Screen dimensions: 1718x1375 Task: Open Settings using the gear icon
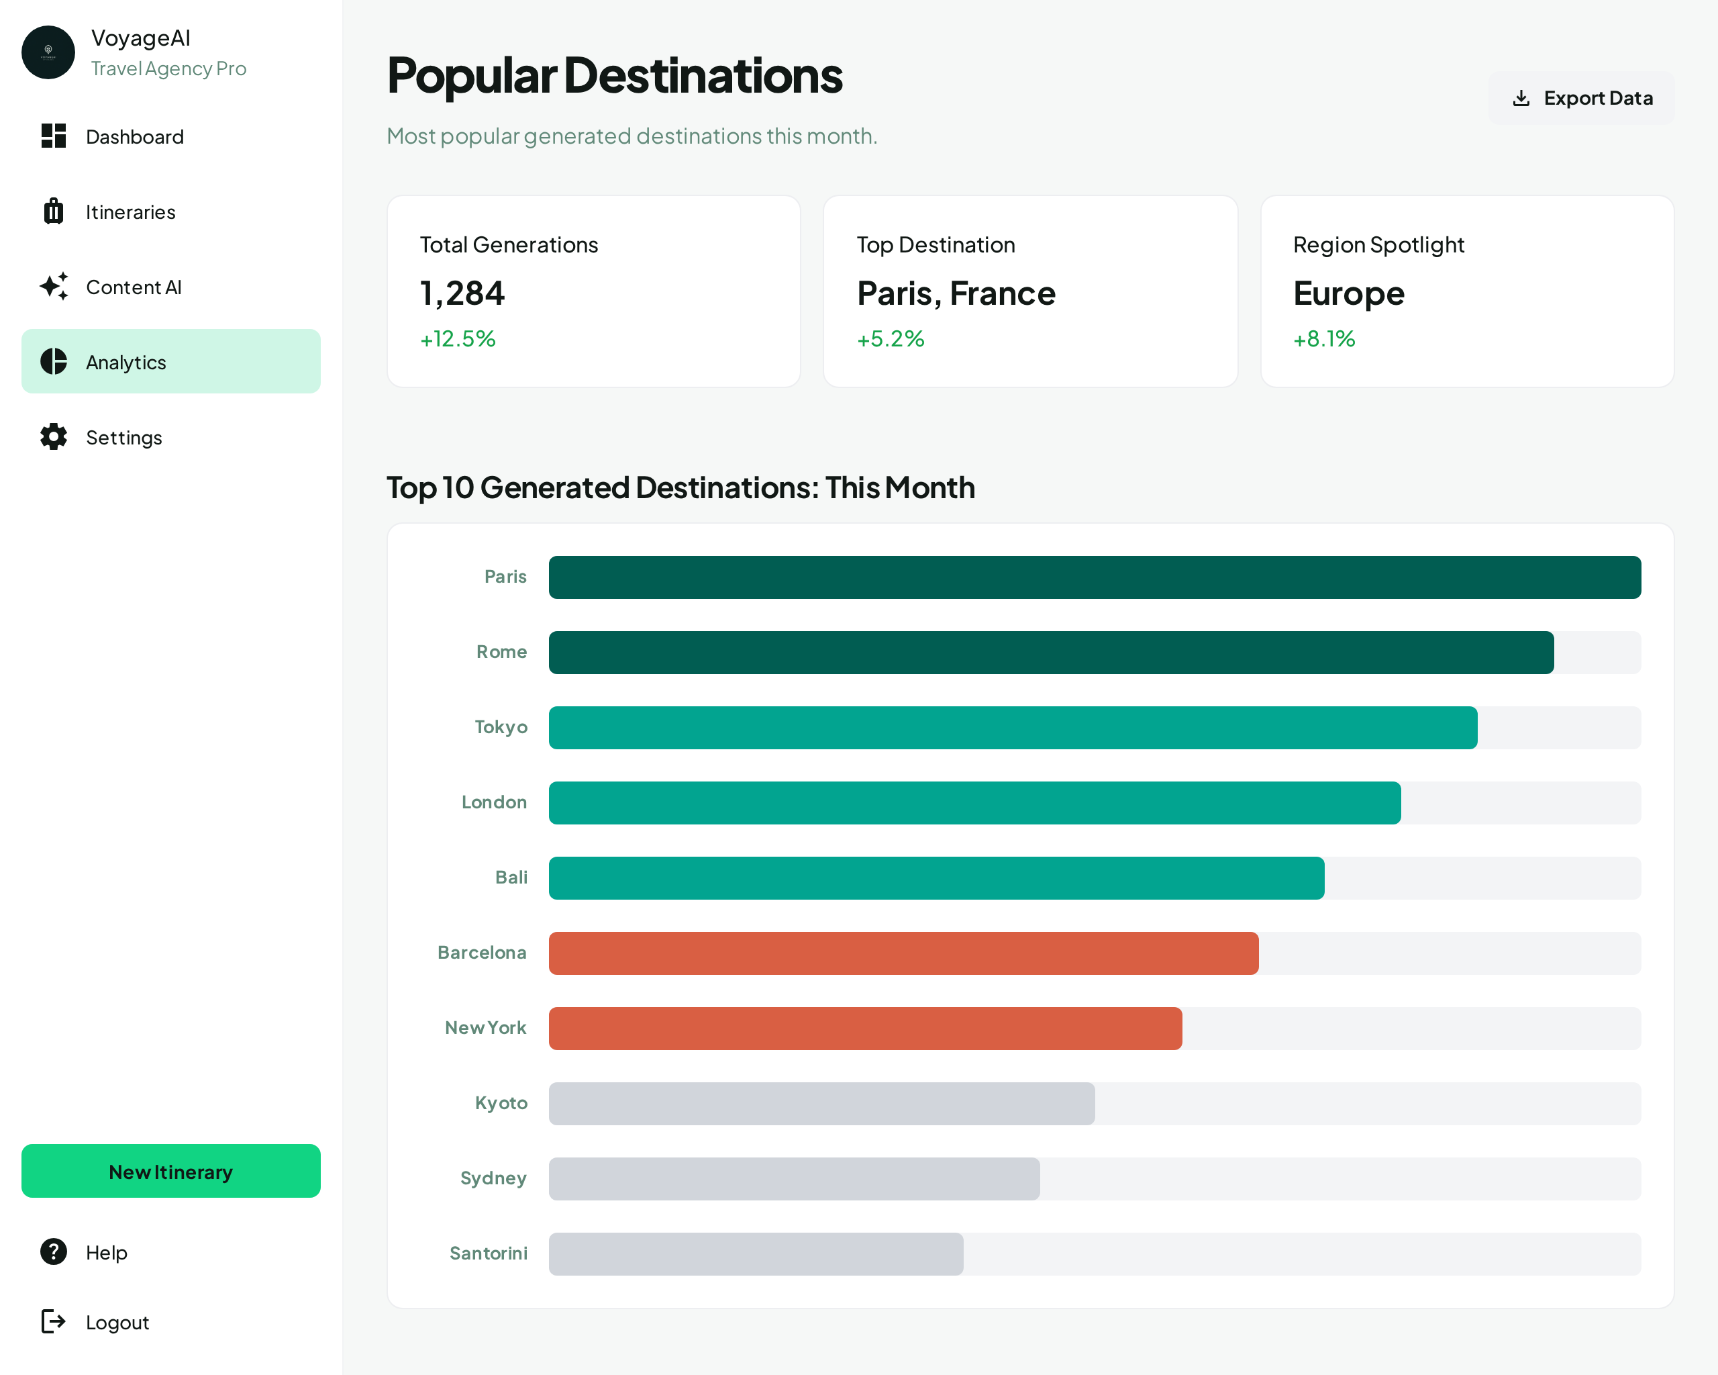click(x=52, y=437)
